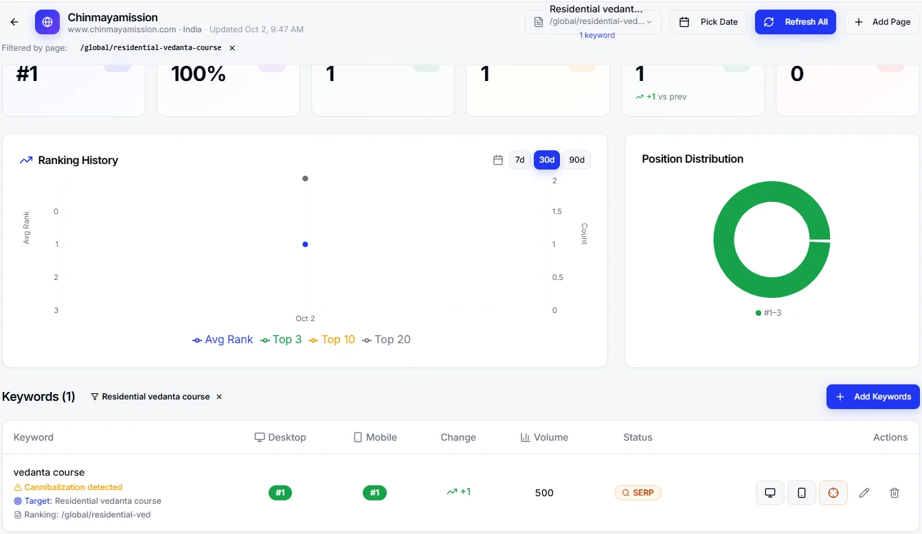922x534 pixels.
Task: Click the Add Keywords button
Action: pos(873,397)
